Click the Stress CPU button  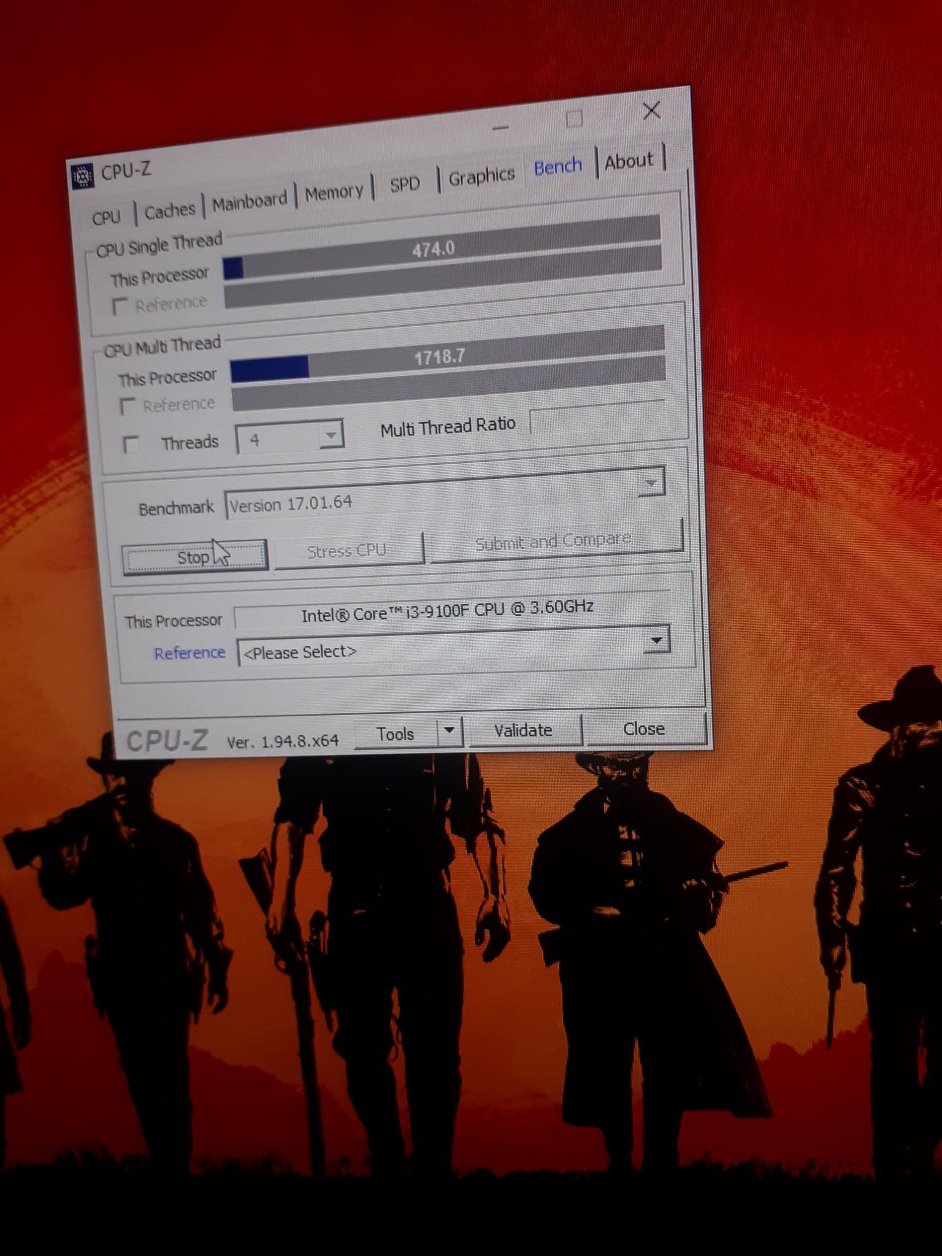click(348, 550)
